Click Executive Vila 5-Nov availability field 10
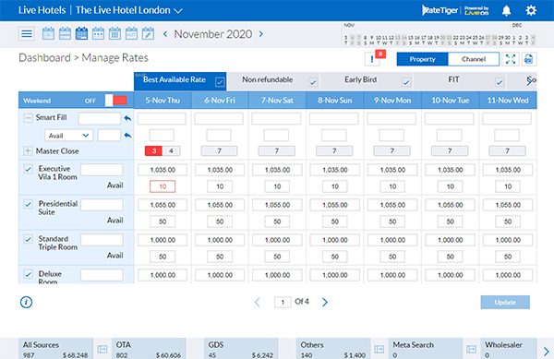This screenshot has height=359, width=554. coord(163,186)
